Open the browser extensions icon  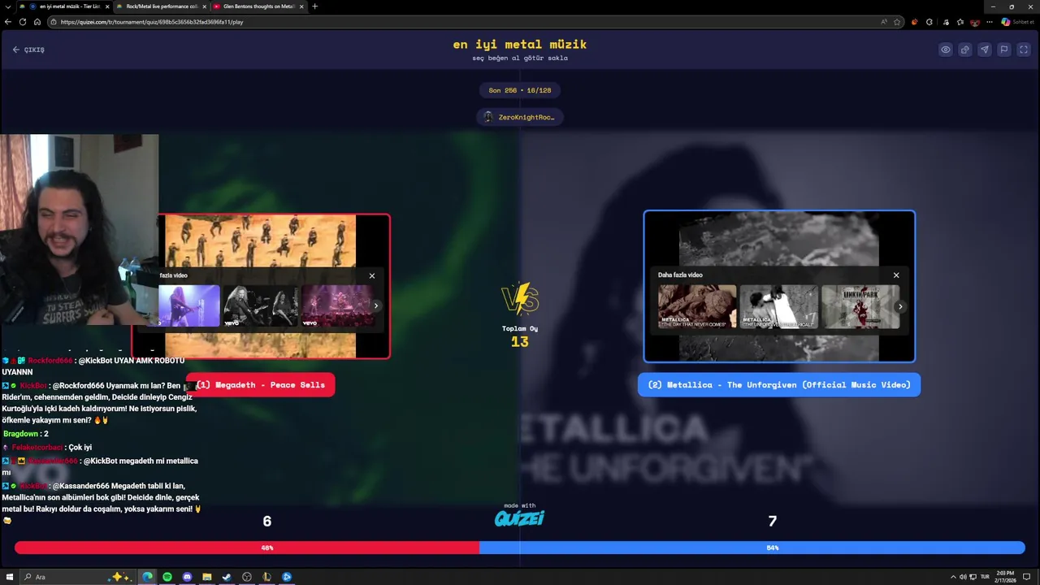click(x=929, y=22)
